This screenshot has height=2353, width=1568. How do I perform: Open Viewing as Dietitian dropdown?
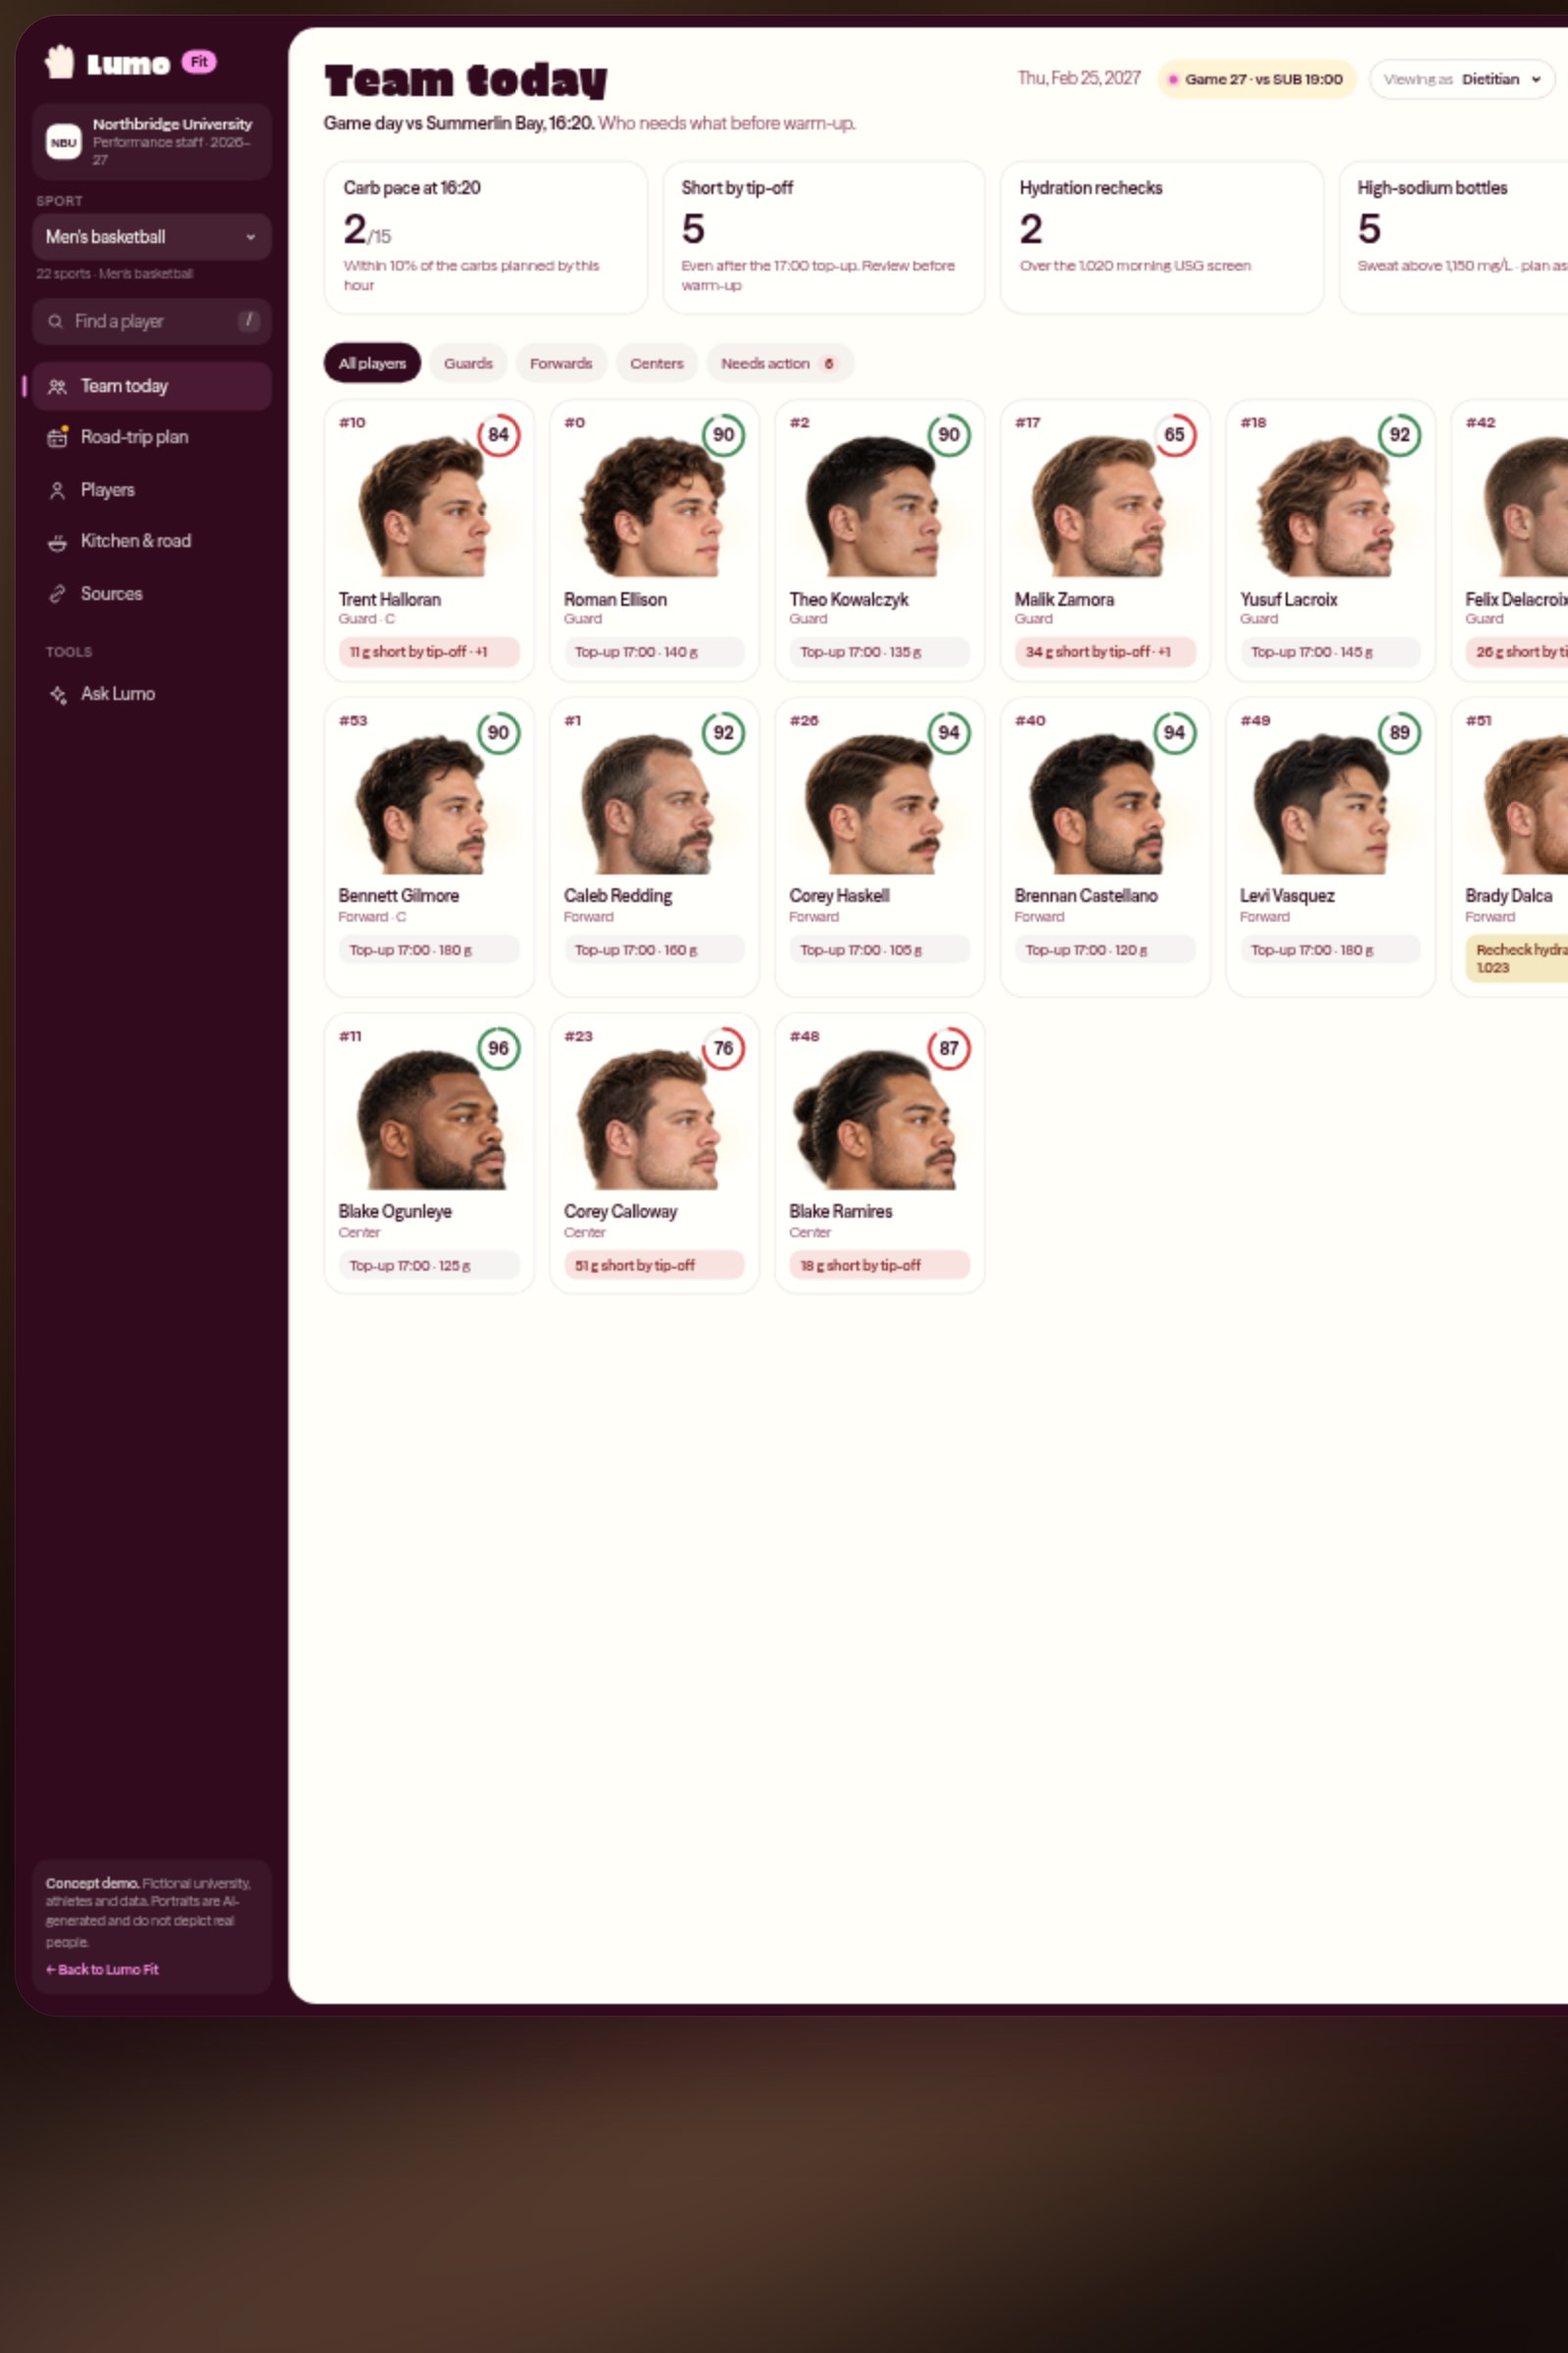click(x=1461, y=79)
